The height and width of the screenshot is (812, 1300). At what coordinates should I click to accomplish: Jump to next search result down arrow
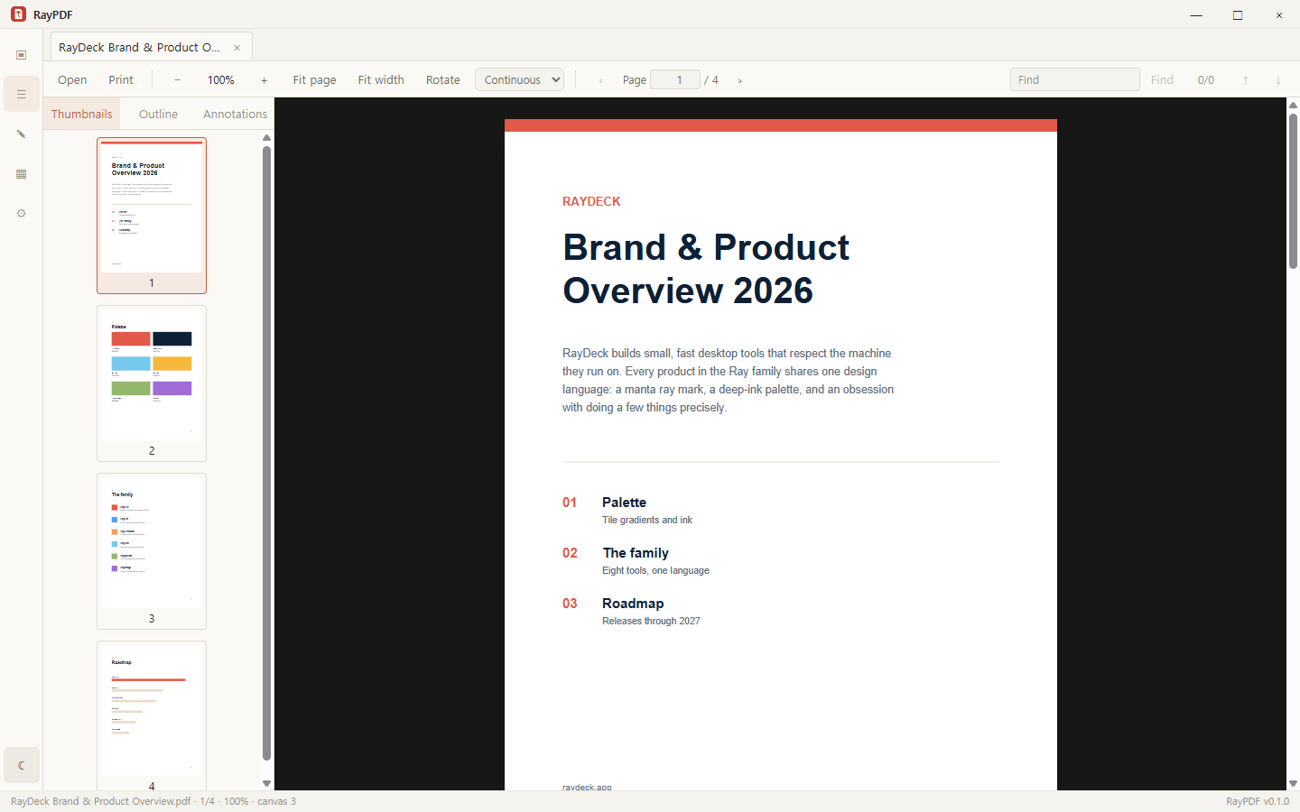click(1278, 79)
